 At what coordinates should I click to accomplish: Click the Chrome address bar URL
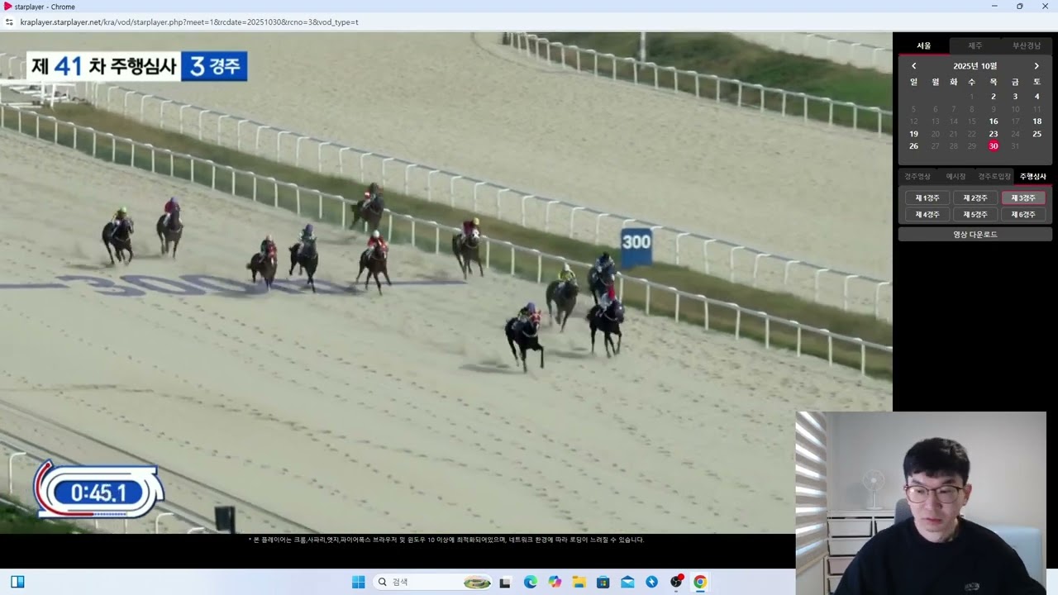(x=189, y=22)
